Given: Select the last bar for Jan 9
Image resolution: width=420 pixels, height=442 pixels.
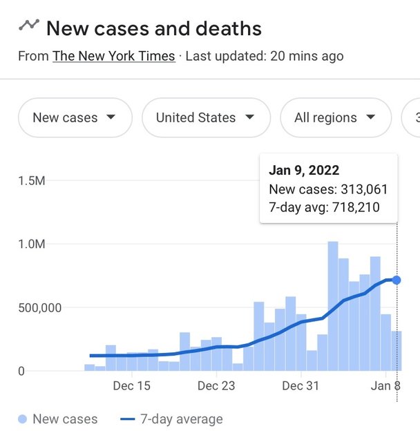Looking at the screenshot, I should click(x=396, y=351).
